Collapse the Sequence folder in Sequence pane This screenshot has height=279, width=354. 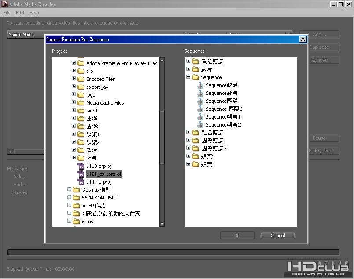pos(189,77)
